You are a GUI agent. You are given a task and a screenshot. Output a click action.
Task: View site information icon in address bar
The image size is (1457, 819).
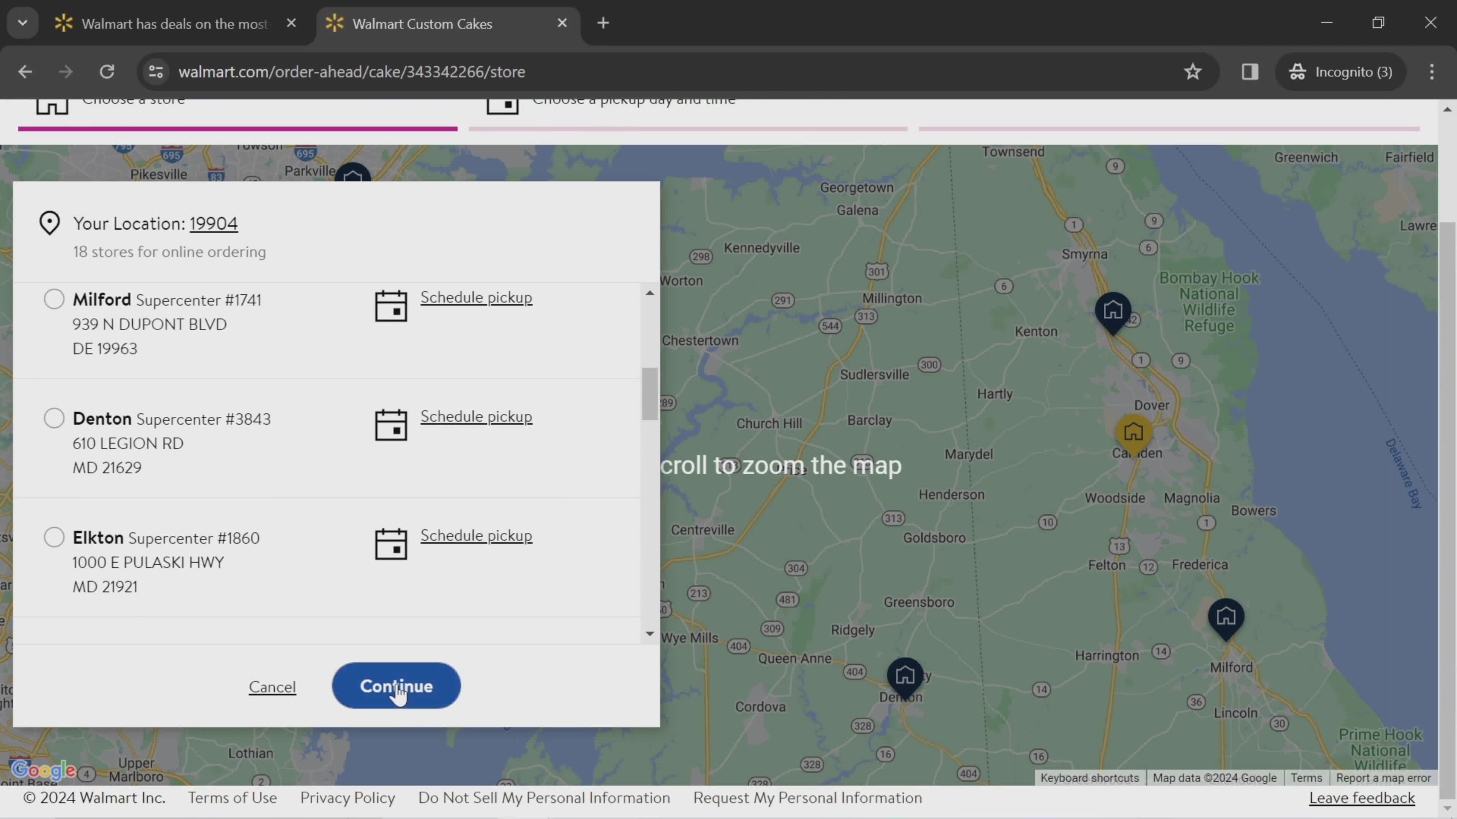coord(156,72)
